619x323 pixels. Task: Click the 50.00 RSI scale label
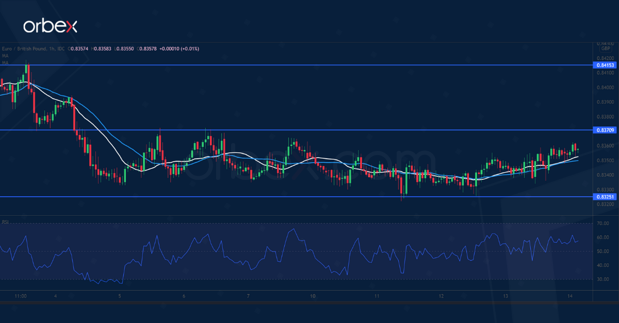602,251
